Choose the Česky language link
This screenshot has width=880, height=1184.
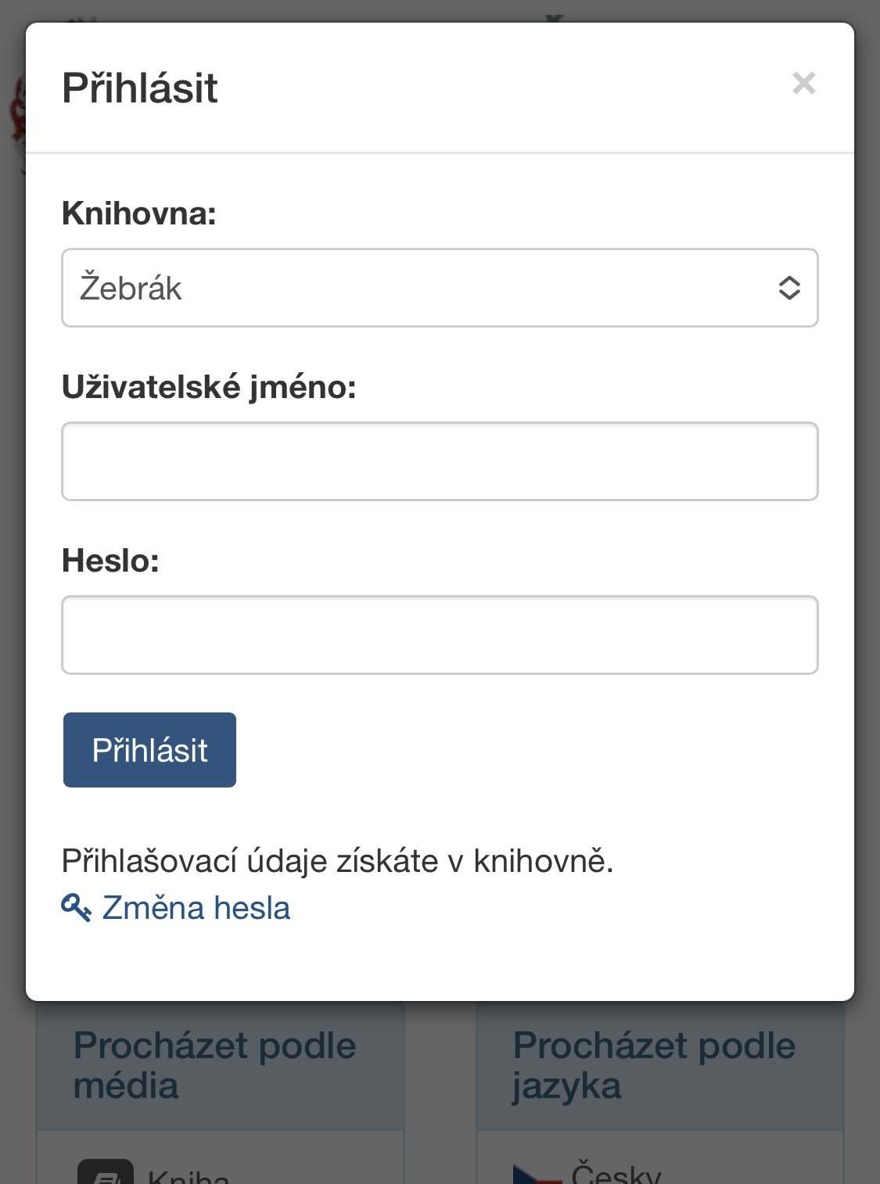[616, 1175]
